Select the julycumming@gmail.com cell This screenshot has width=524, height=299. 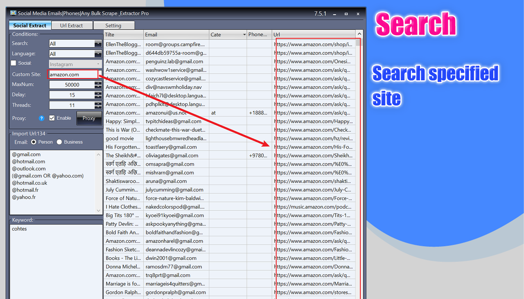[x=176, y=190]
